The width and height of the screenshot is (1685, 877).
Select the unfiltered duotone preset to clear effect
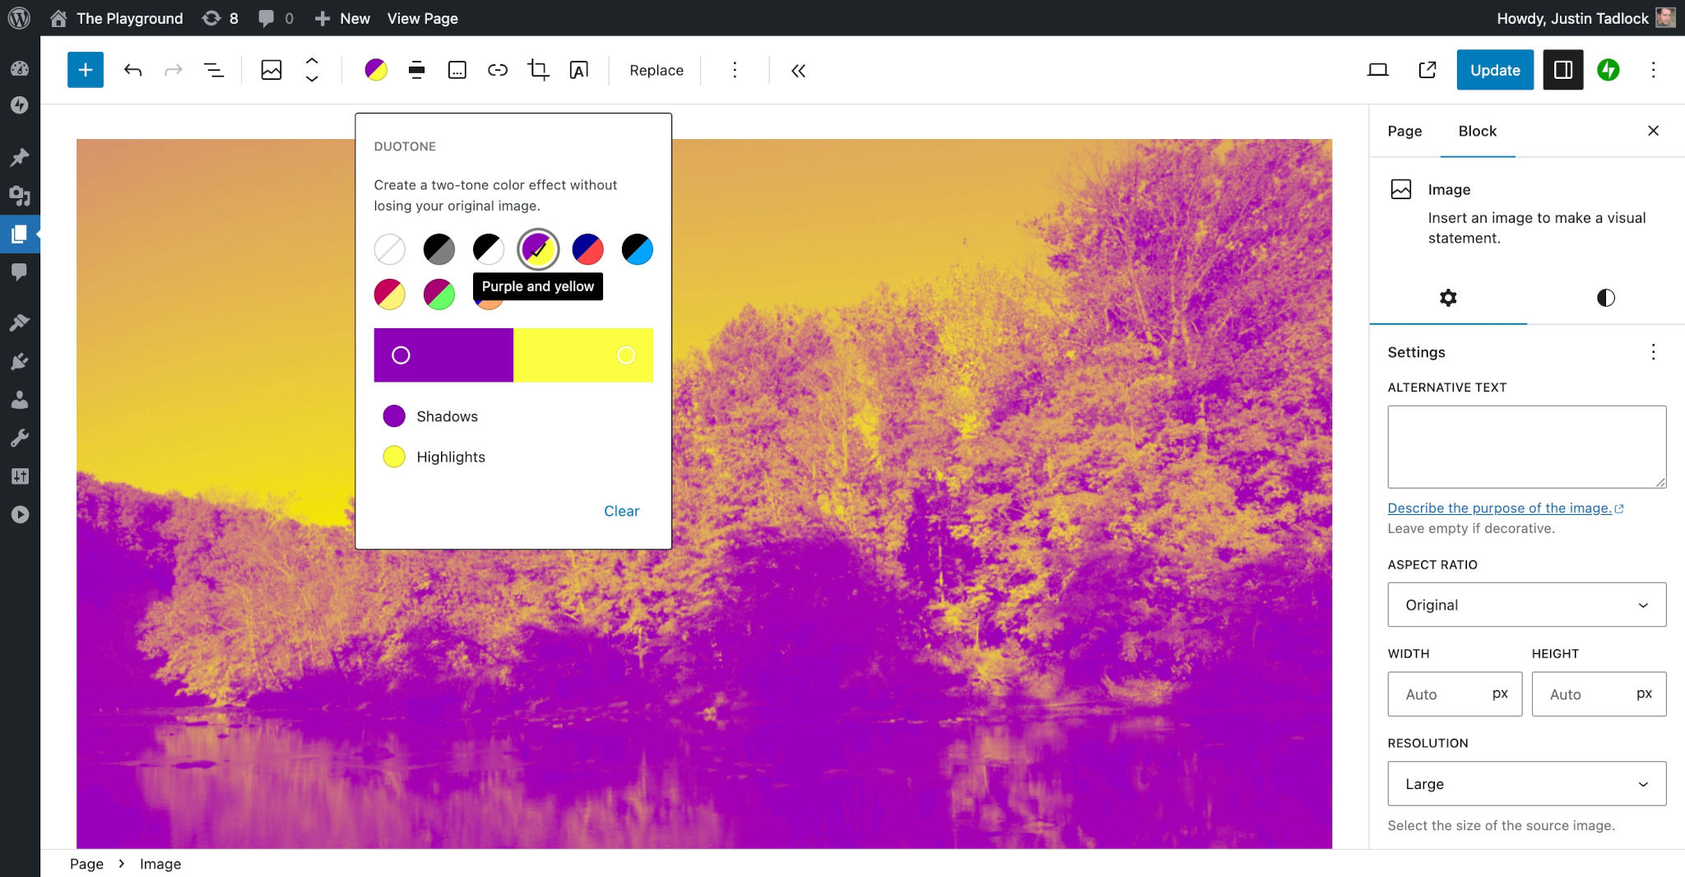coord(389,249)
